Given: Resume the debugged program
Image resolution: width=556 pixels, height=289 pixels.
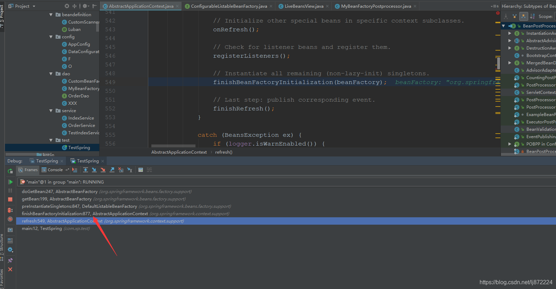Looking at the screenshot, I should [10, 182].
